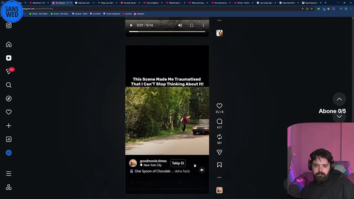This screenshot has height=199, width=354.
Task: Open the Chrome three-dot menu
Action: (x=350, y=9)
